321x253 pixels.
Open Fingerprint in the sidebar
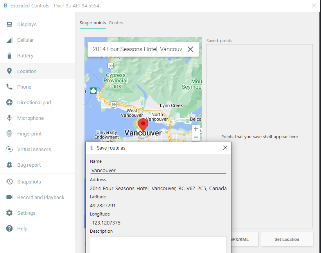38,134
